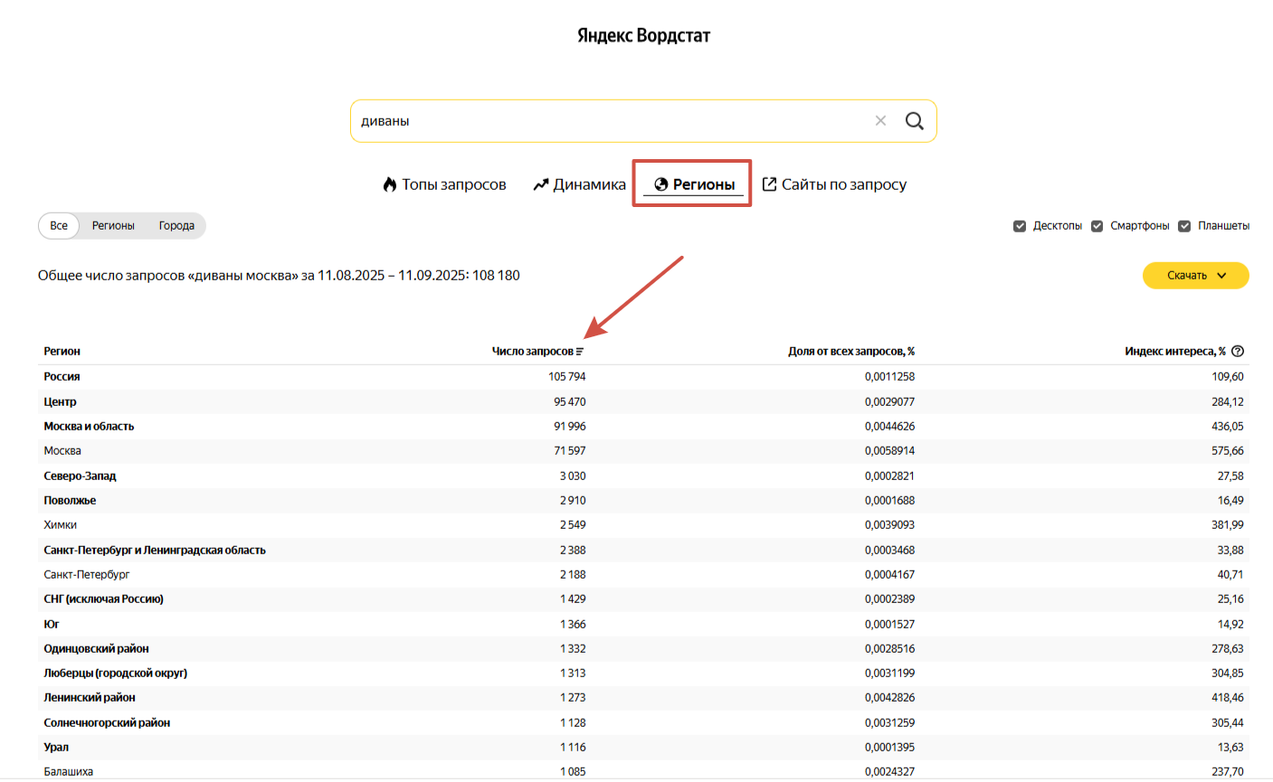Image resolution: width=1273 pixels, height=782 pixels.
Task: Toggle the Планшеты checkbox off
Action: (x=1184, y=225)
